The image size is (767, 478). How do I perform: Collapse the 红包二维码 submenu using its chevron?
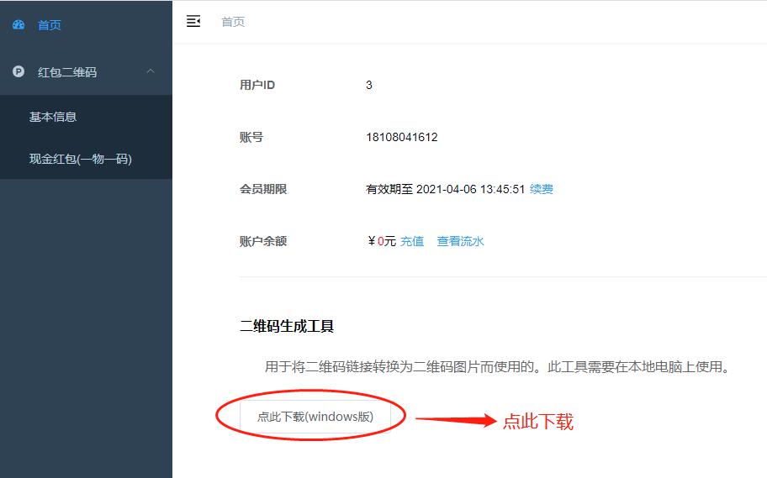[x=151, y=72]
